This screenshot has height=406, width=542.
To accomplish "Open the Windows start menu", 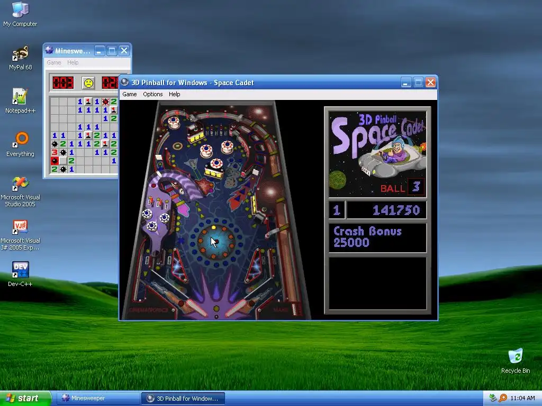I will coord(25,398).
